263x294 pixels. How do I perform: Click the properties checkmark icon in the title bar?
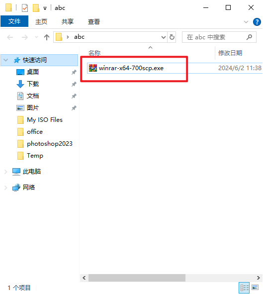tap(25, 8)
